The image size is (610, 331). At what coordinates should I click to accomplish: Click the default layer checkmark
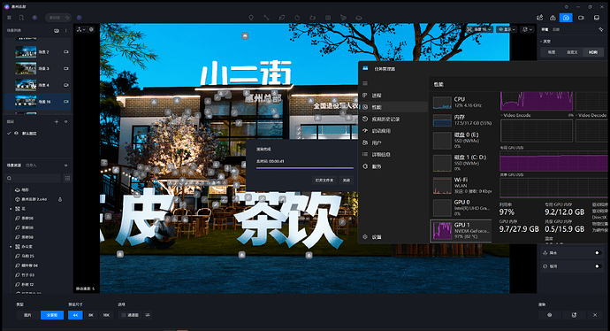coord(9,133)
